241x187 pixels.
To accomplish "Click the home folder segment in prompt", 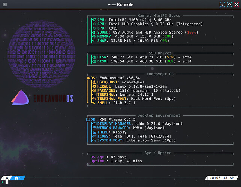I will [18, 178].
